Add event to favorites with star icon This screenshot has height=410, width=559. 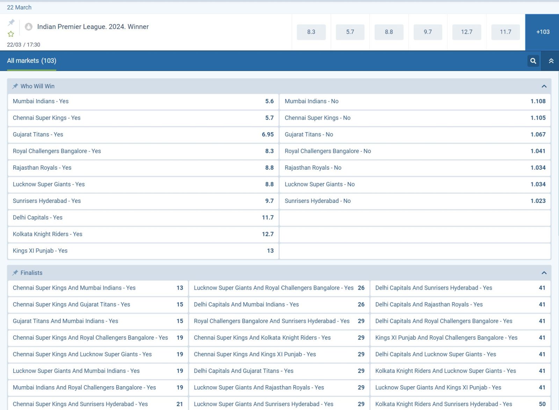click(11, 34)
